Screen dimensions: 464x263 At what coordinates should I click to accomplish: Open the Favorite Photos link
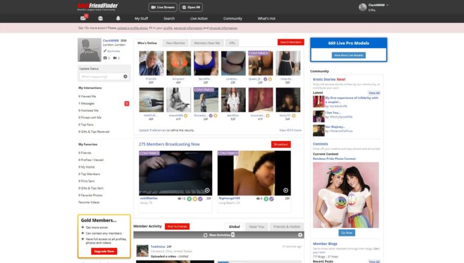(90, 195)
